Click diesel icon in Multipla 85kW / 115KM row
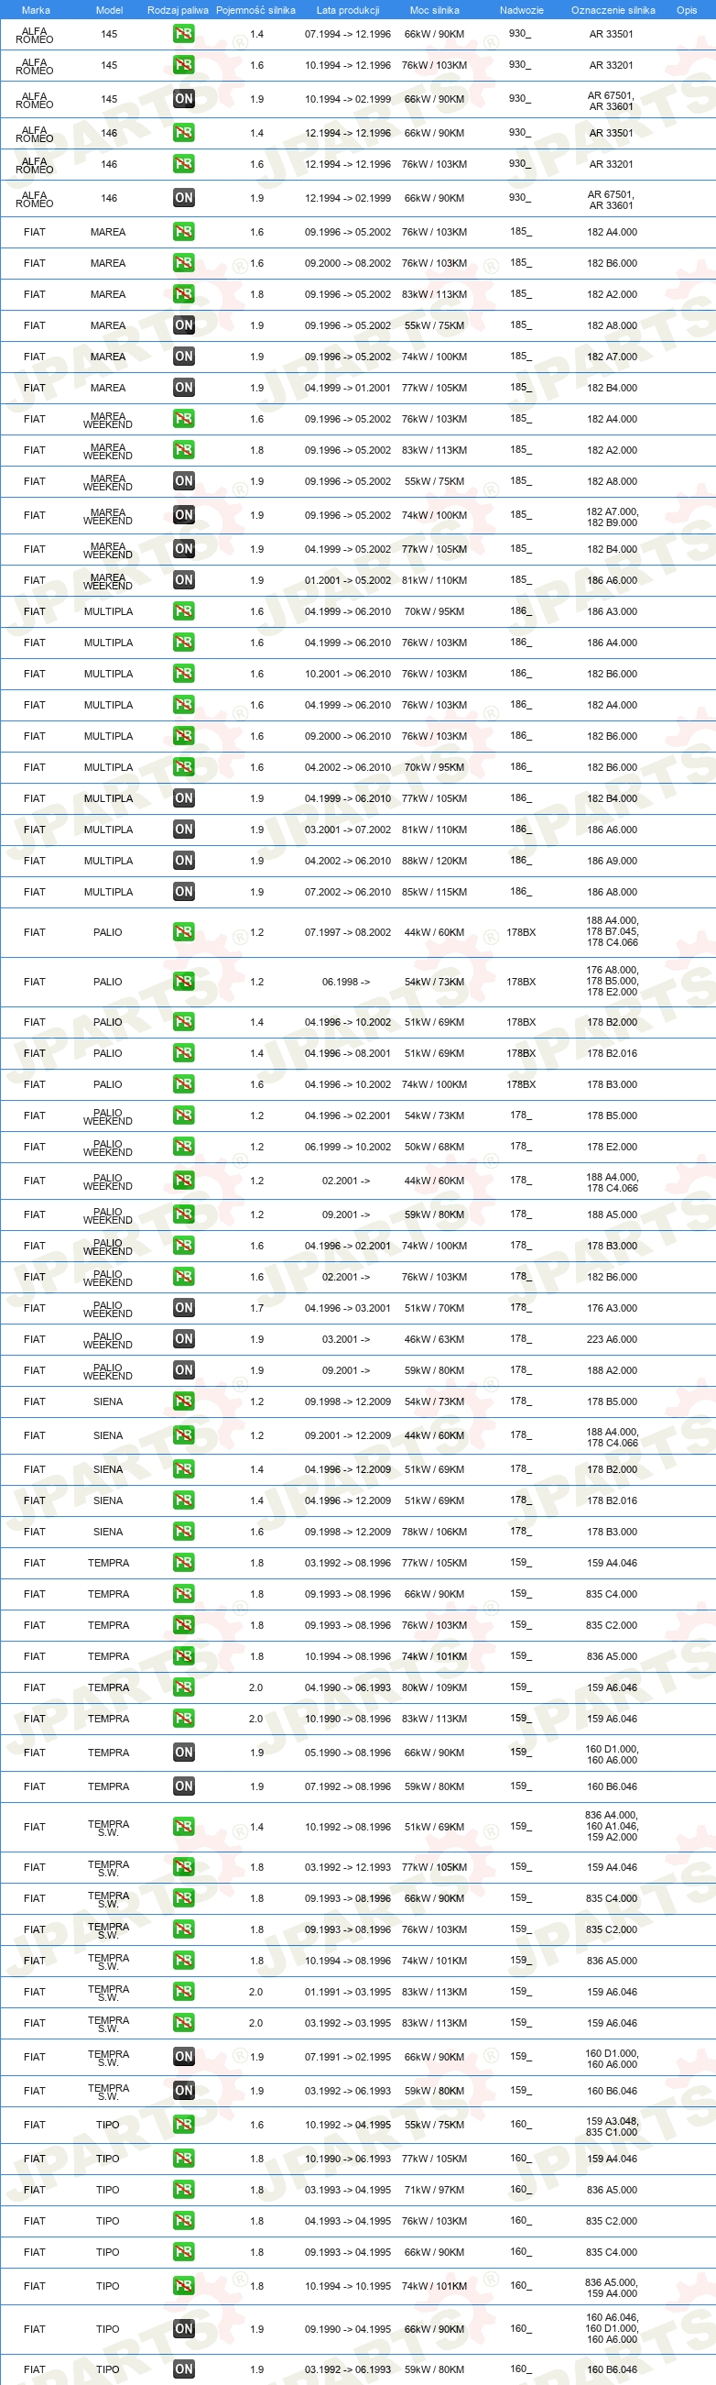Screen dimensions: 716x2385 183,893
